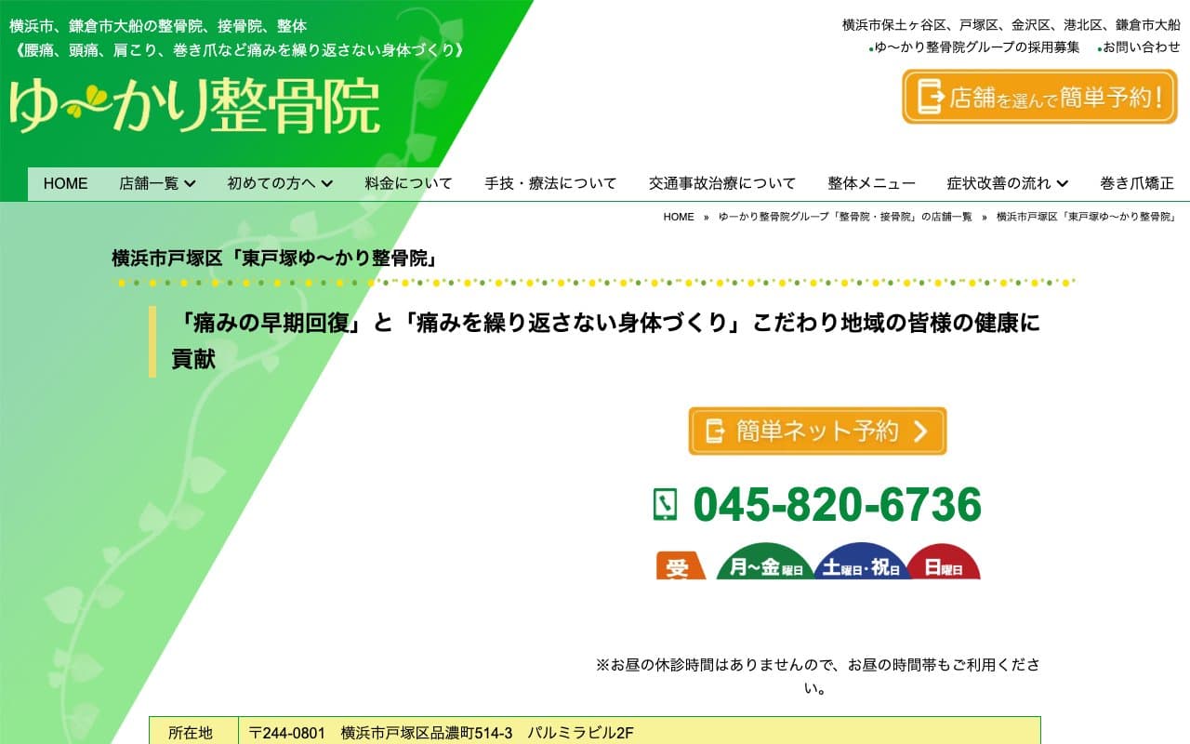Click the orange 受付 badge

[x=680, y=567]
